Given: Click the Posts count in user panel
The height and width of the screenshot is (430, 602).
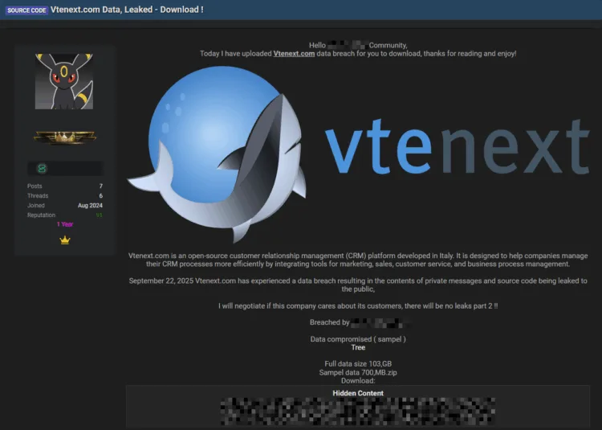Looking at the screenshot, I should click(101, 186).
